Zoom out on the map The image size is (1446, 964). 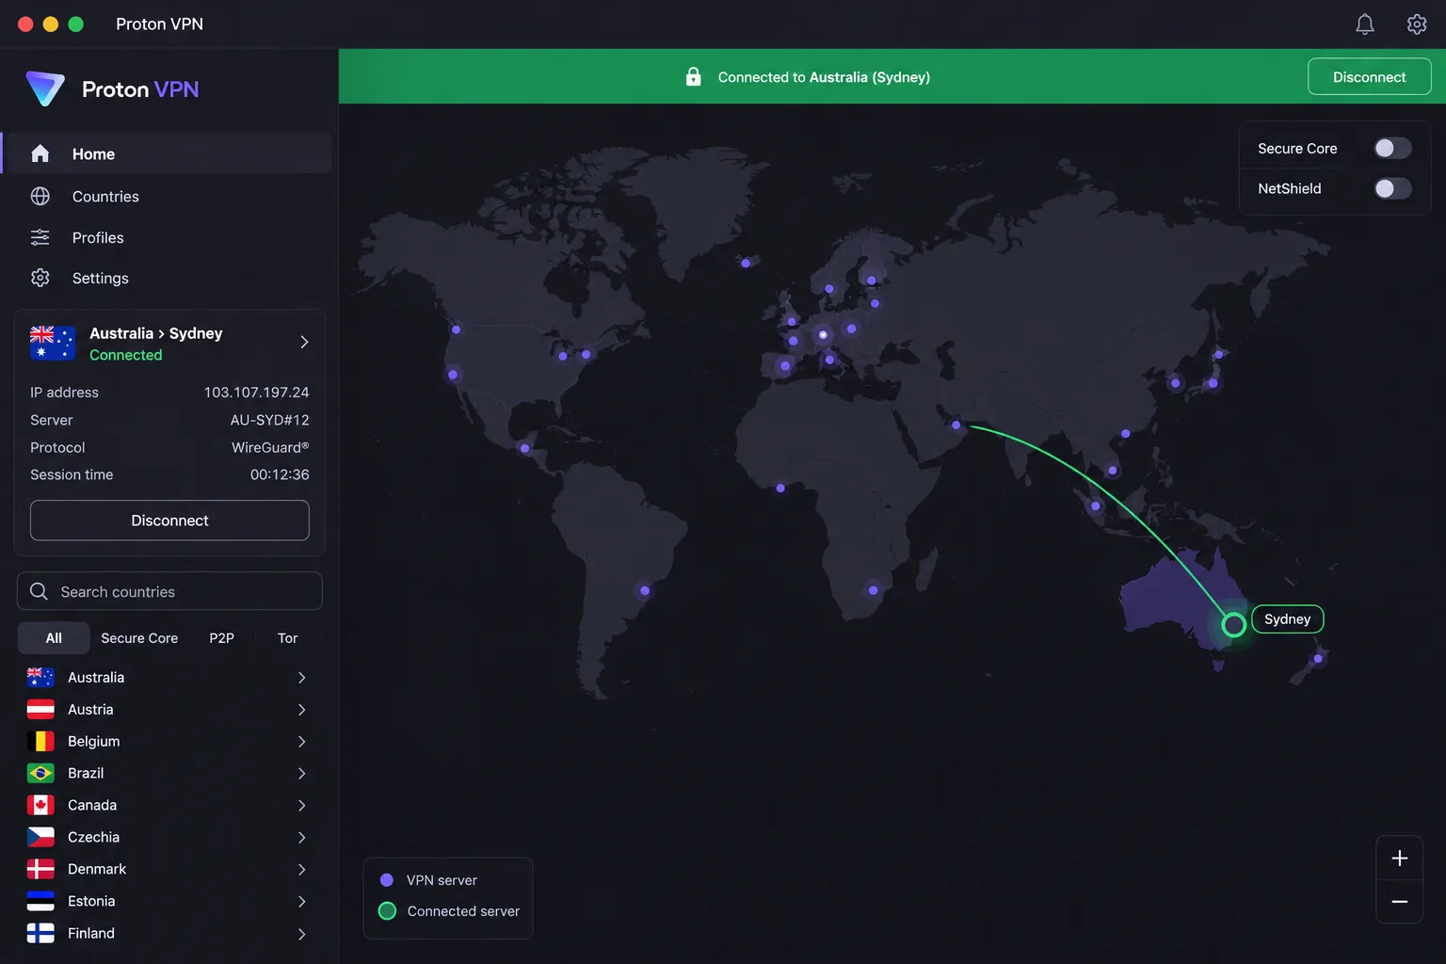tap(1400, 902)
